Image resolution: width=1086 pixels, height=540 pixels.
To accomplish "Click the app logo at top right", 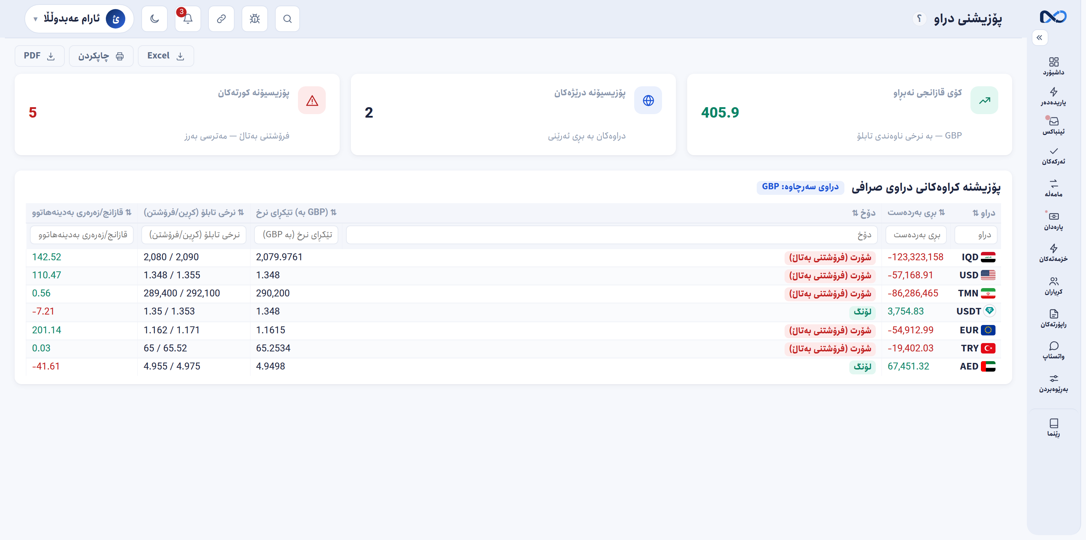I will [1053, 17].
